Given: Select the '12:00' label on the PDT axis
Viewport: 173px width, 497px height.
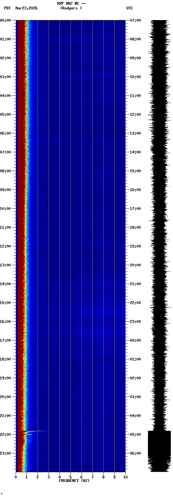Looking at the screenshot, I should [5, 246].
